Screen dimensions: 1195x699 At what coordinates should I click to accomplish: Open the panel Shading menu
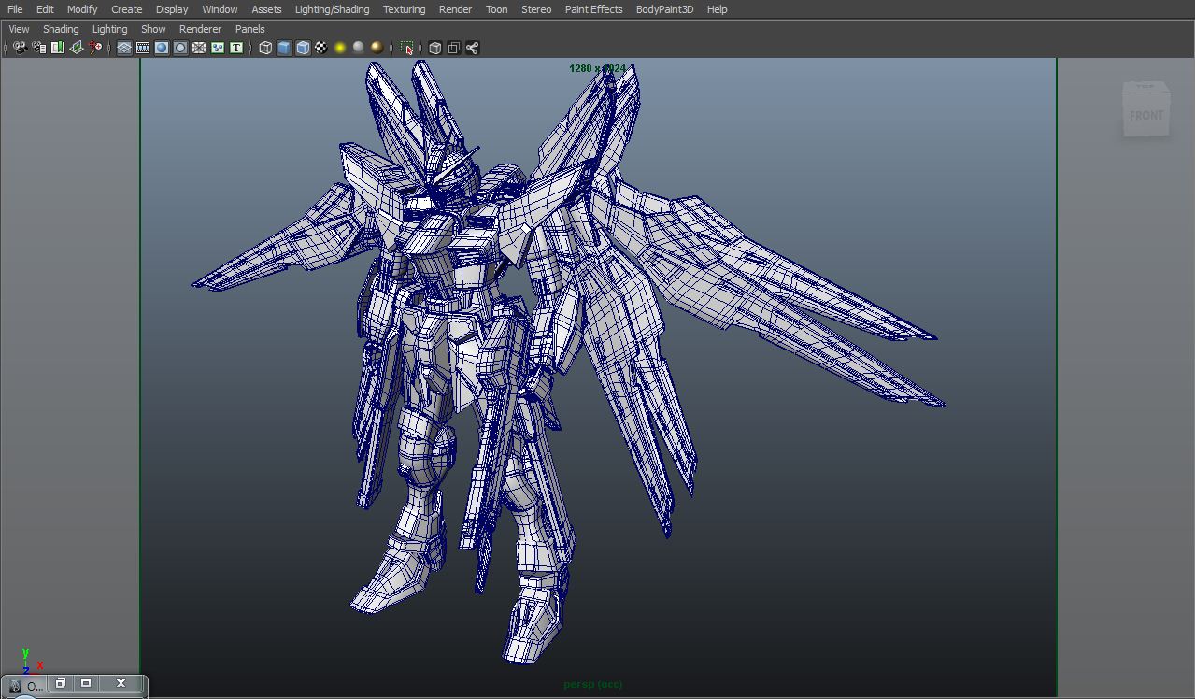click(x=61, y=29)
